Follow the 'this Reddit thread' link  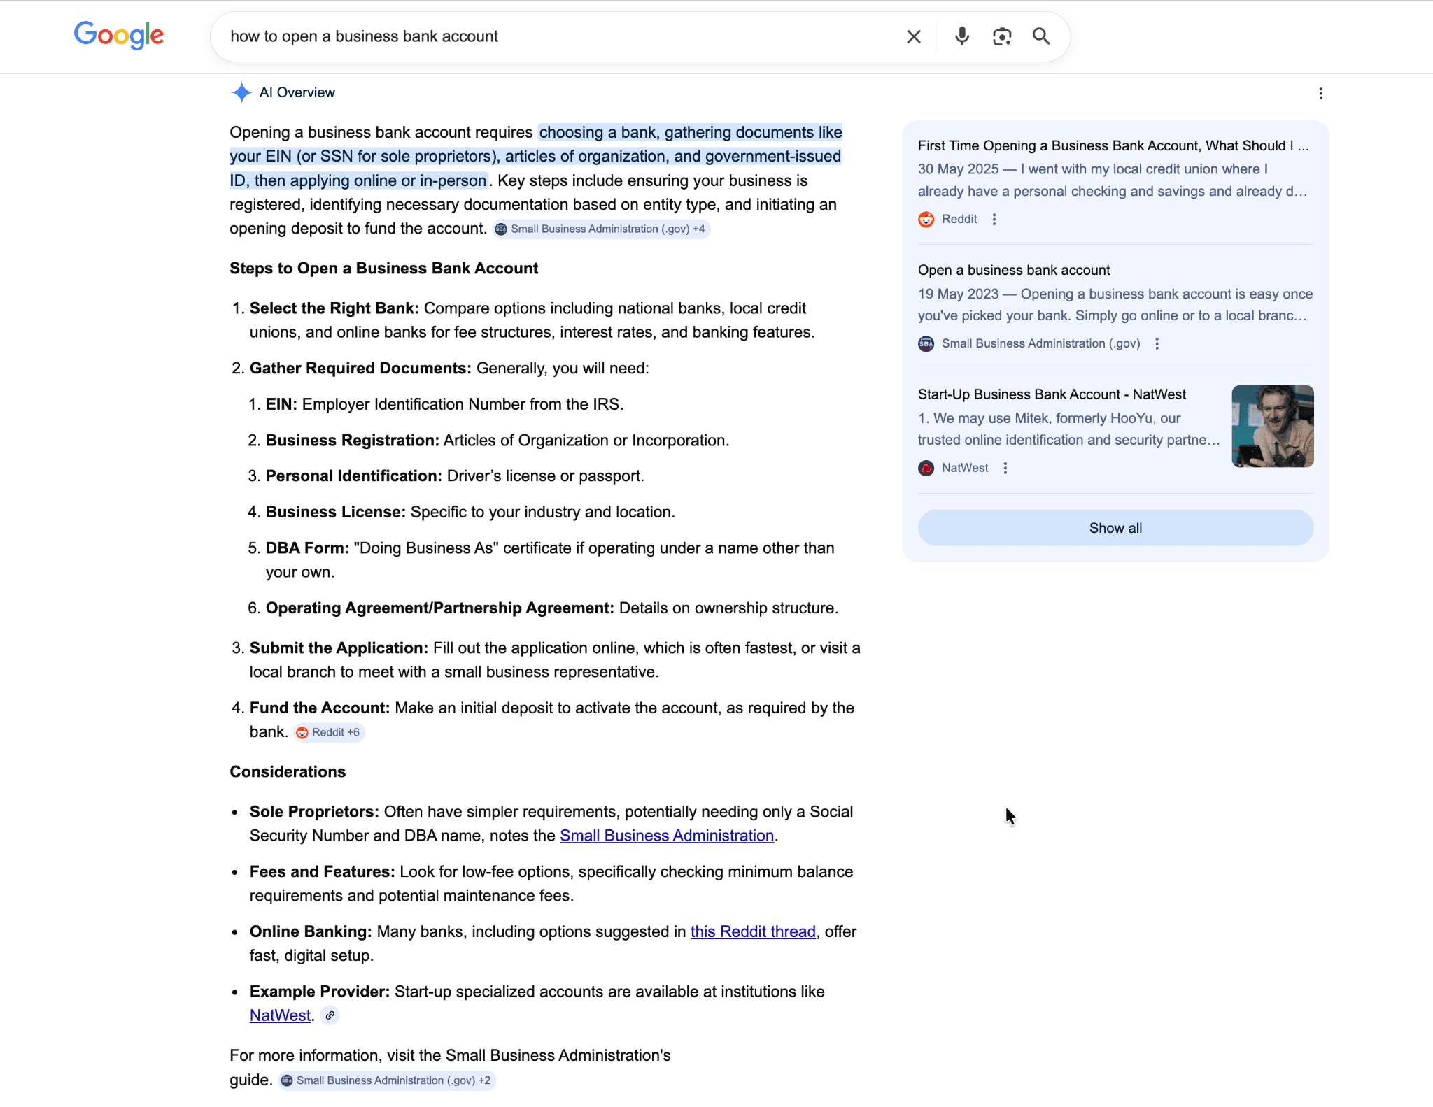point(753,931)
